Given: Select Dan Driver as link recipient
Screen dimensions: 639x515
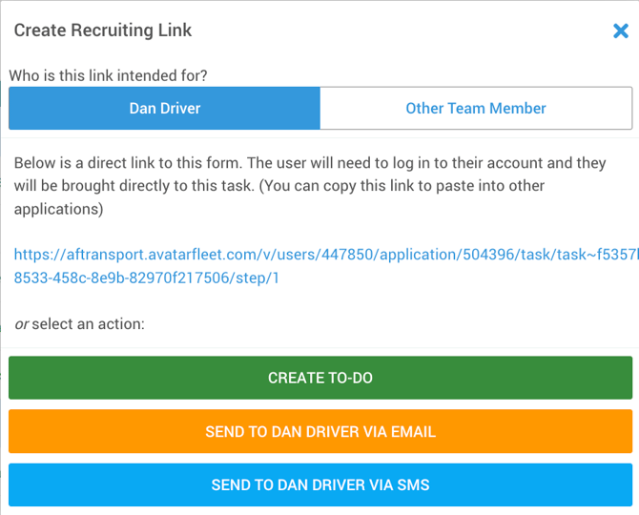Looking at the screenshot, I should tap(164, 108).
